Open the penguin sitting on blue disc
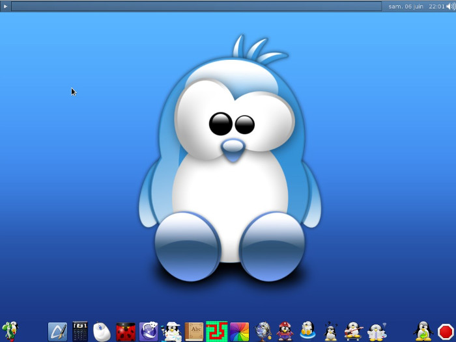The image size is (456, 342). pos(307,332)
